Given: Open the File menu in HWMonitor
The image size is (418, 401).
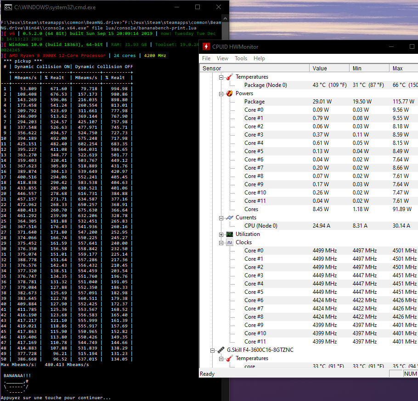Looking at the screenshot, I should (x=206, y=58).
